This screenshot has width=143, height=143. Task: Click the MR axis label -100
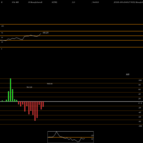click(140, 126)
